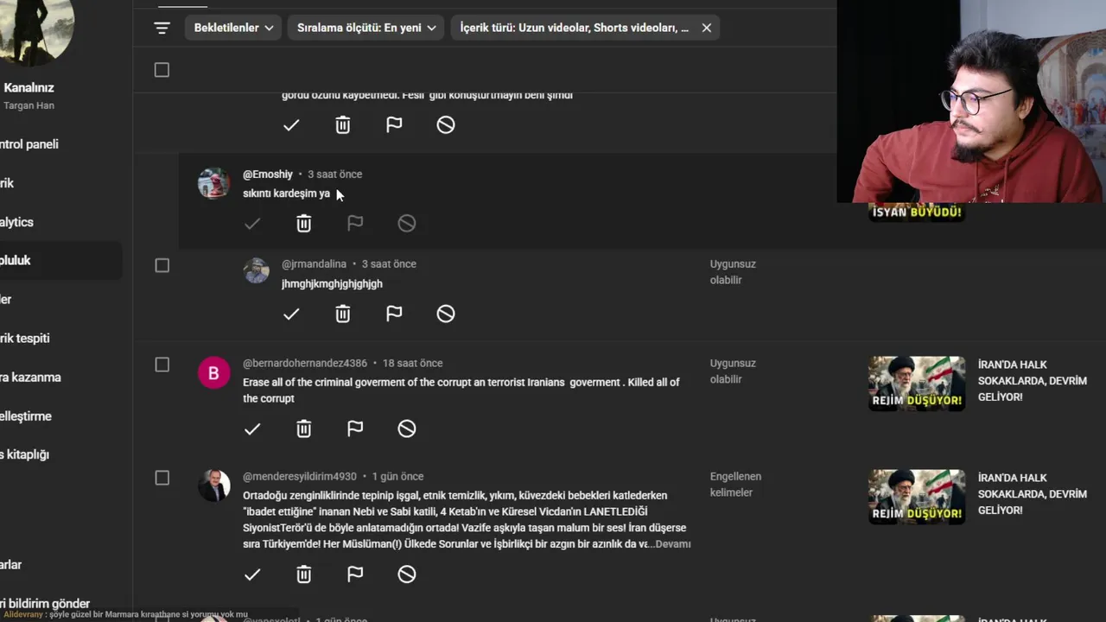This screenshot has width=1106, height=622.
Task: Open video title next to @menderesyildirim4930 comment
Action: tap(1033, 494)
